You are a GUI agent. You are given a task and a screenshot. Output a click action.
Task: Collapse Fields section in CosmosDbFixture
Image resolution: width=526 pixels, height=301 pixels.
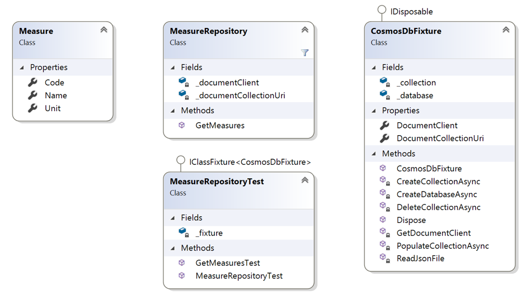tap(374, 68)
